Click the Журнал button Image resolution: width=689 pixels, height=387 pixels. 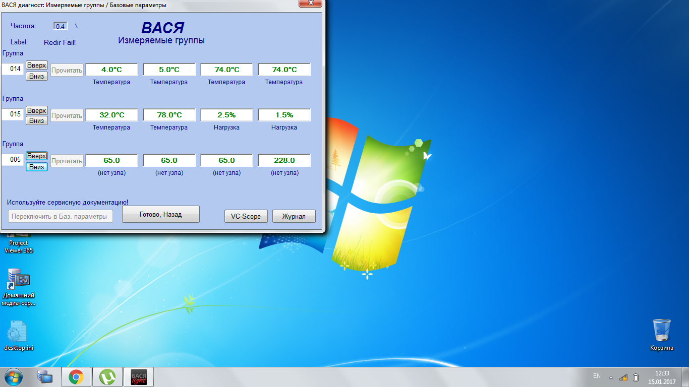click(294, 216)
